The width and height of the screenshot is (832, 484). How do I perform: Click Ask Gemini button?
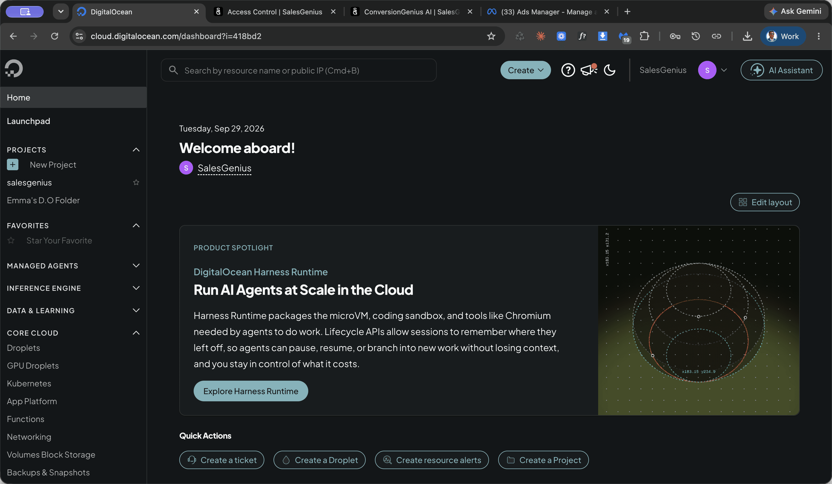click(796, 11)
